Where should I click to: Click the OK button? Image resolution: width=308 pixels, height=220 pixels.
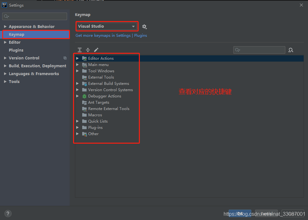(240, 213)
